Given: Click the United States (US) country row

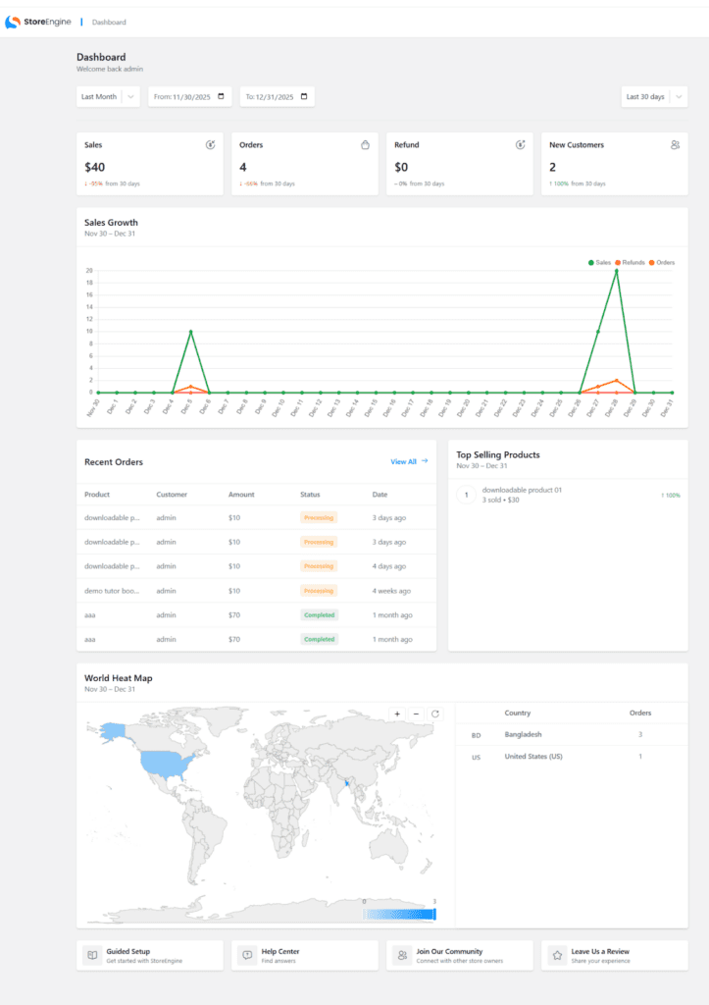Looking at the screenshot, I should pos(572,757).
